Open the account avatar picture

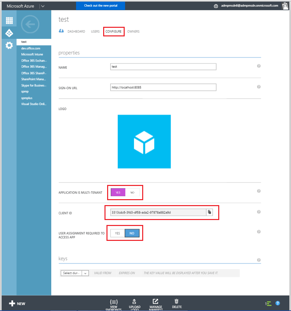[x=285, y=6]
